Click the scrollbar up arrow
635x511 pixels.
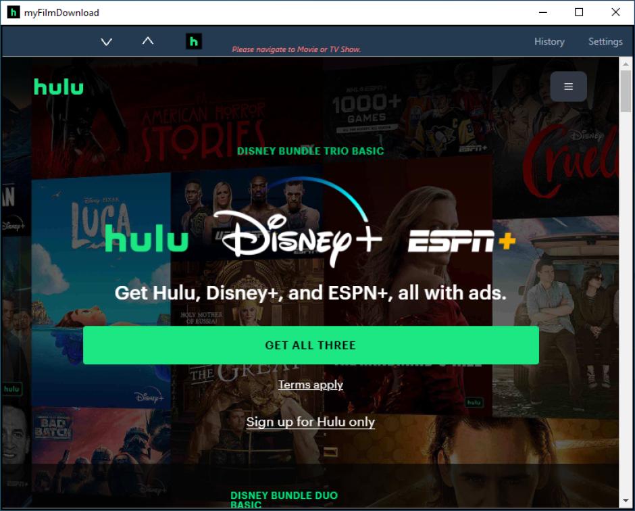tap(626, 64)
